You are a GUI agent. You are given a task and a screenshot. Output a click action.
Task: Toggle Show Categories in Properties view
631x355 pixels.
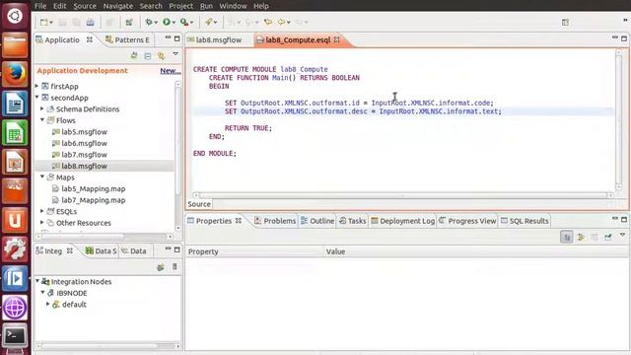[x=567, y=237]
